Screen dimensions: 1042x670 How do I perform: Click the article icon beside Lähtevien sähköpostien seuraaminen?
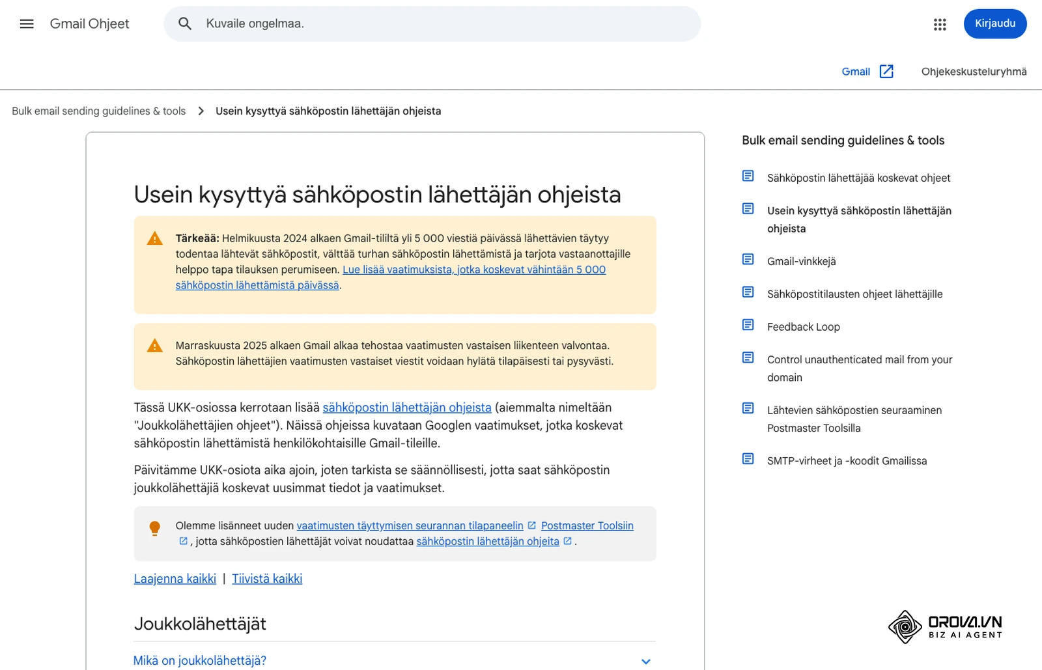coord(748,408)
